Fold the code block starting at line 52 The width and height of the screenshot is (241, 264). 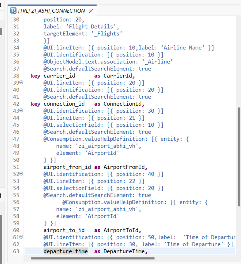coord(22,174)
